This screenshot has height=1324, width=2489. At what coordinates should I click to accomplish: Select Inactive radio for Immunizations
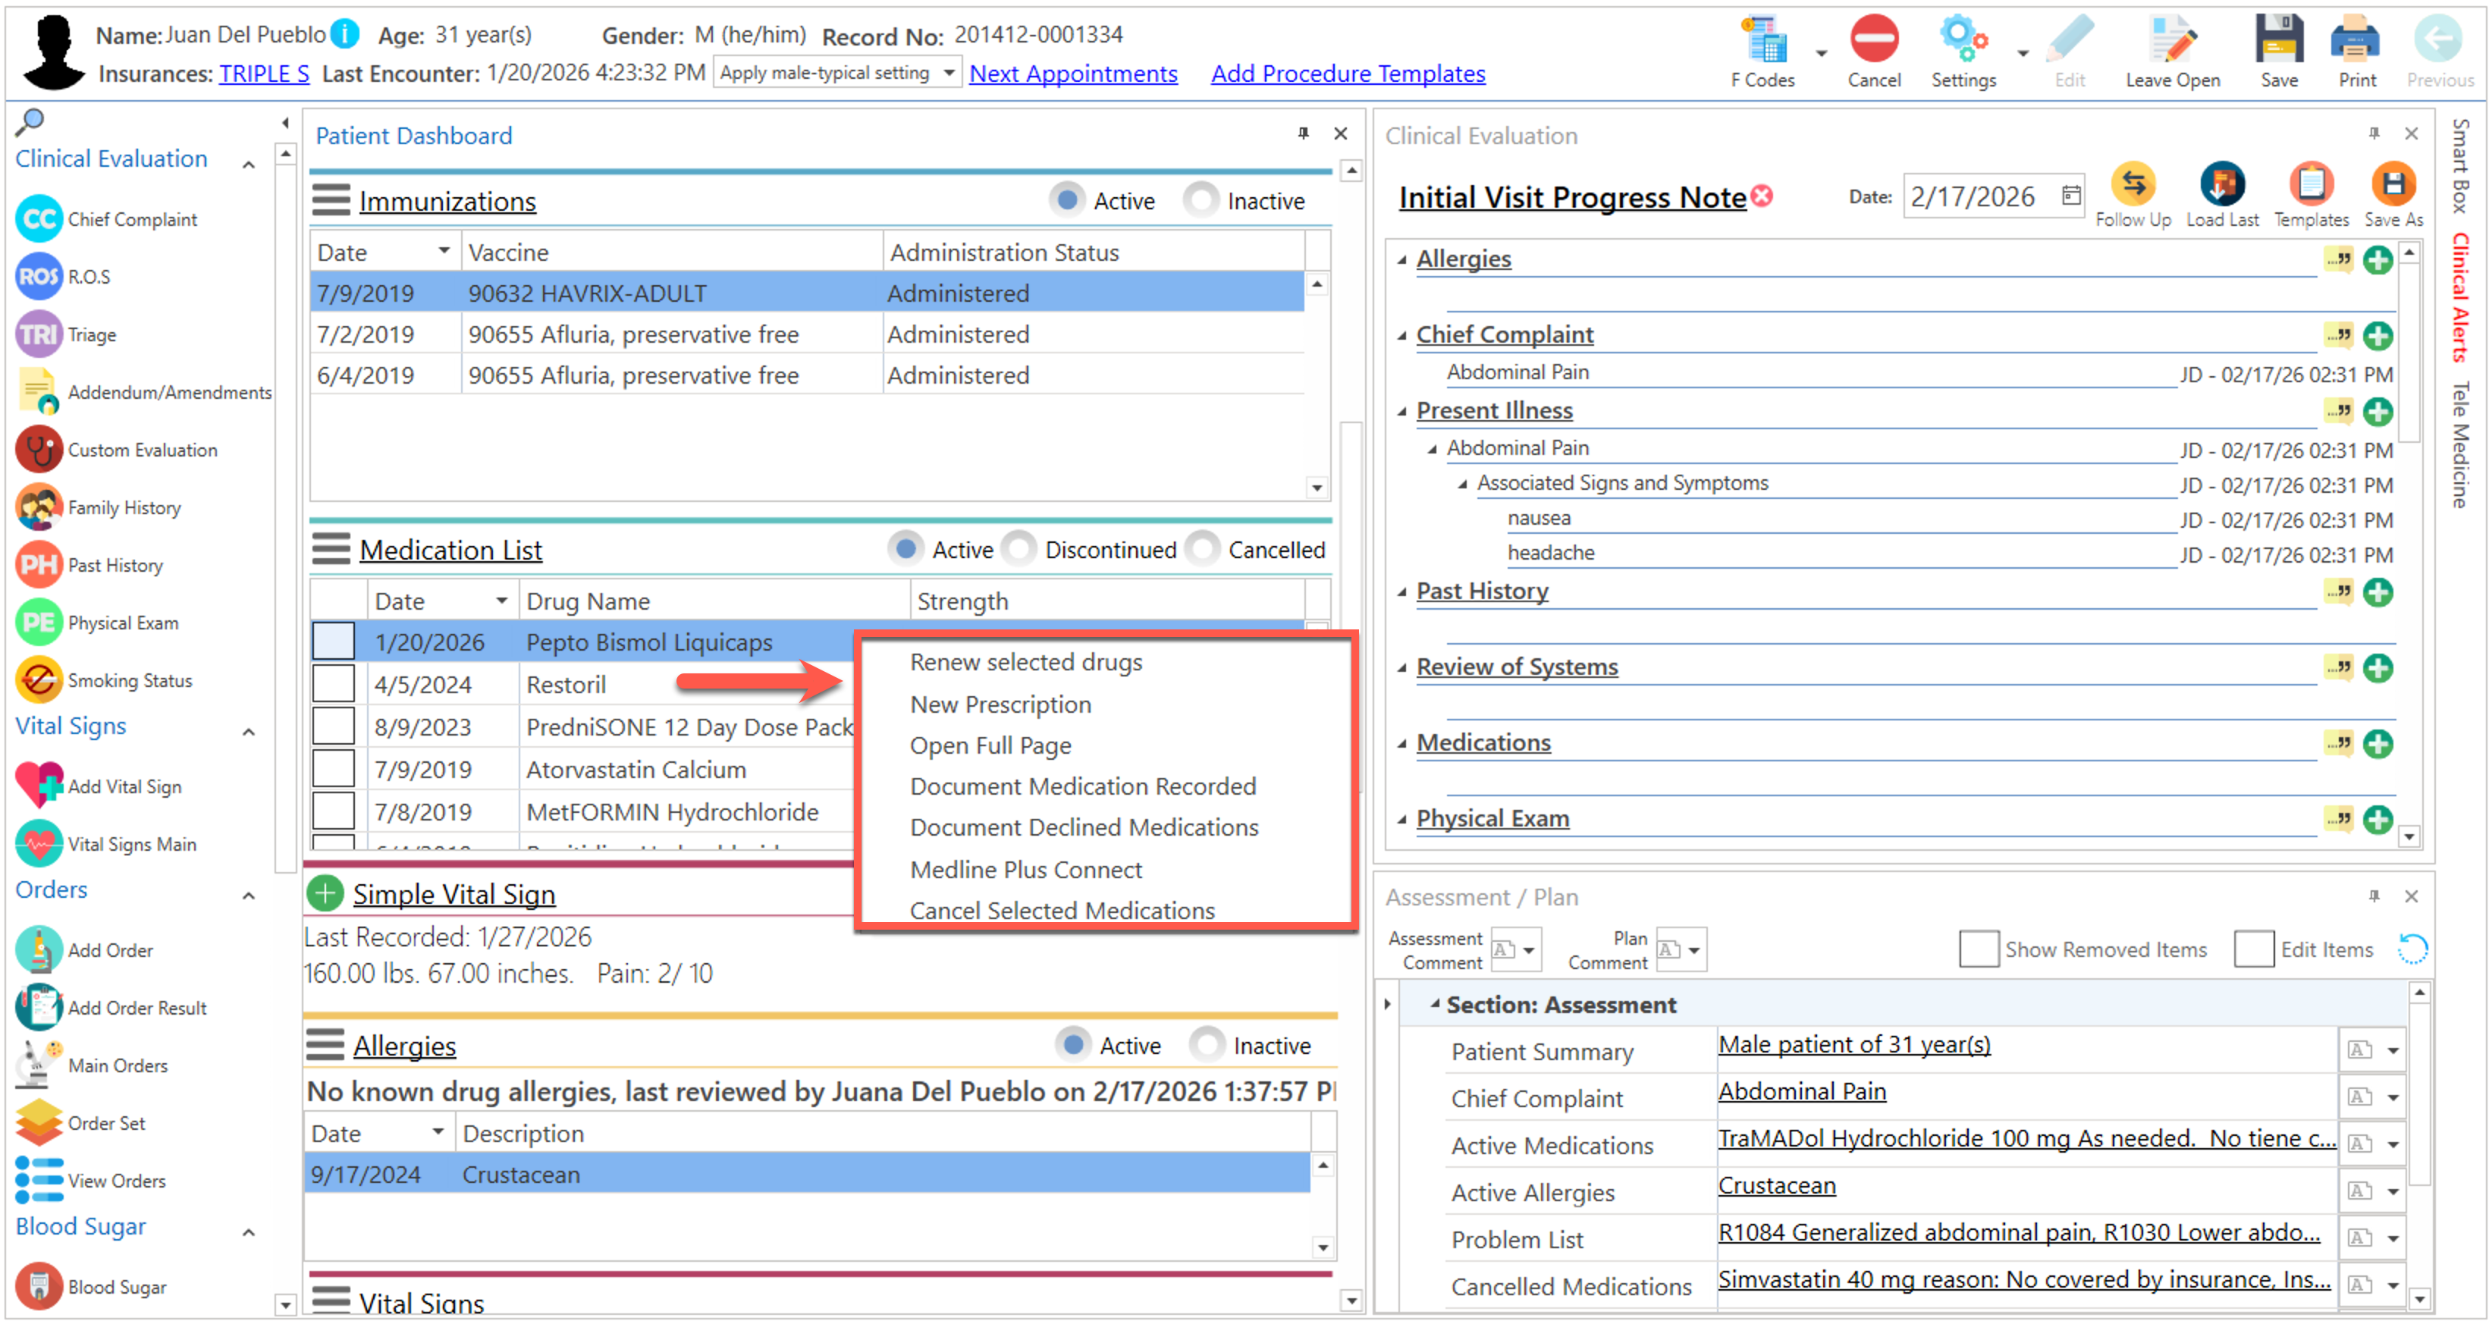[1201, 200]
